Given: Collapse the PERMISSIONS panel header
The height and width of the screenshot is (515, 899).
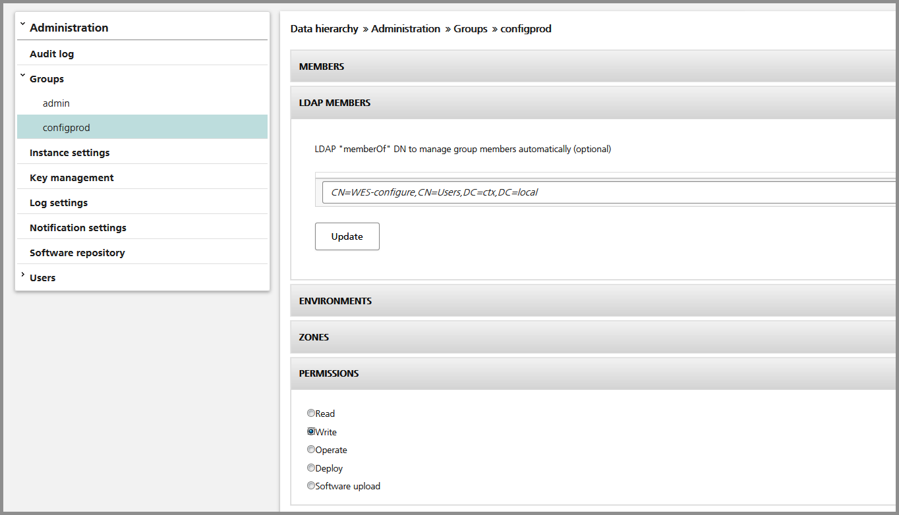Looking at the screenshot, I should [593, 373].
